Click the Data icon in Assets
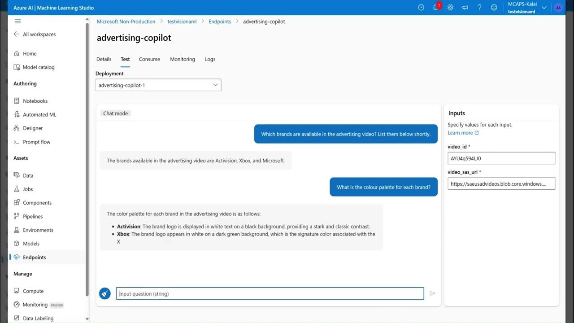The image size is (574, 323). pyautogui.click(x=17, y=175)
